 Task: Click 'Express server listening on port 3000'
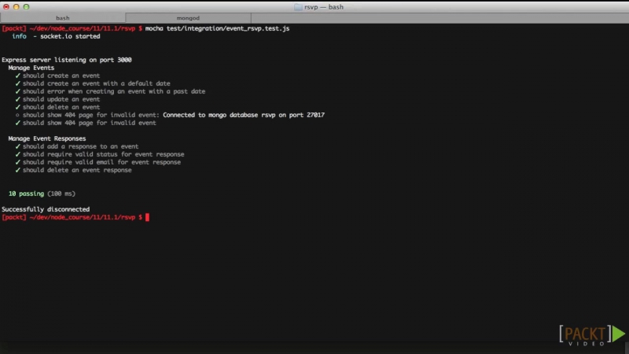coord(67,60)
